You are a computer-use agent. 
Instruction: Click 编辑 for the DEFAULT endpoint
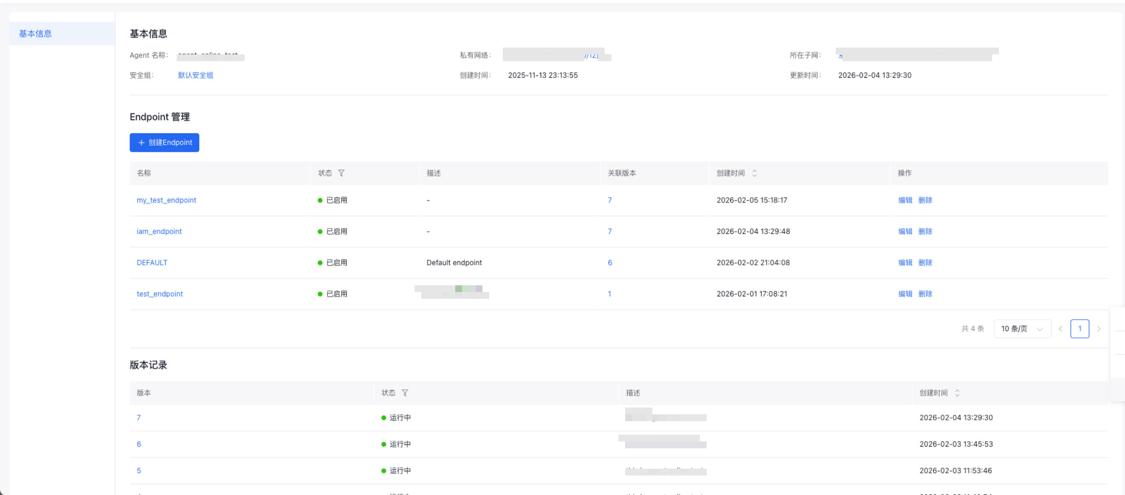click(905, 262)
